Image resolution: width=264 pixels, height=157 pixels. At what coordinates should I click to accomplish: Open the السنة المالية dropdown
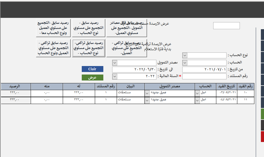(x=115, y=76)
